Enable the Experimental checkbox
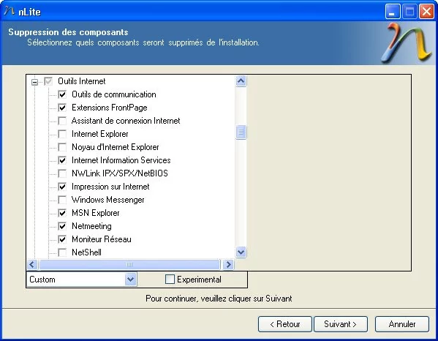Image resolution: width=438 pixels, height=341 pixels. pyautogui.click(x=170, y=280)
